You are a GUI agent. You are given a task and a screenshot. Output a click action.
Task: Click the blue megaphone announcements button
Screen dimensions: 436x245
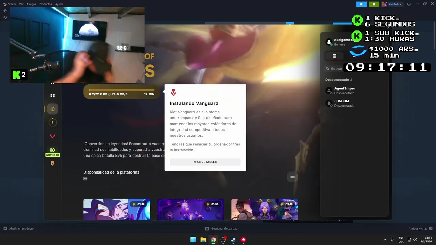pos(361,4)
